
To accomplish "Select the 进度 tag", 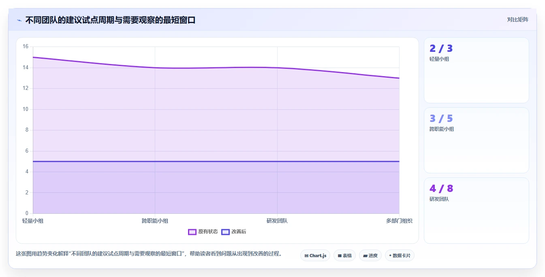I will (370, 256).
